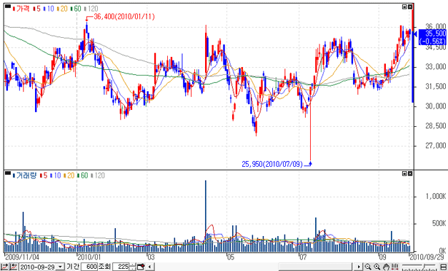Click the 5-day average legend in volume panel
This screenshot has width=448, height=271.
click(x=44, y=175)
